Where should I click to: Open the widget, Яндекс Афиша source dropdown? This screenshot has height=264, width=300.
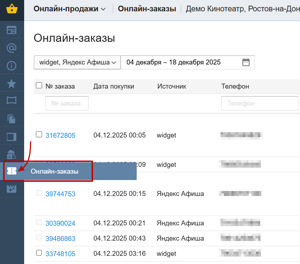[77, 62]
